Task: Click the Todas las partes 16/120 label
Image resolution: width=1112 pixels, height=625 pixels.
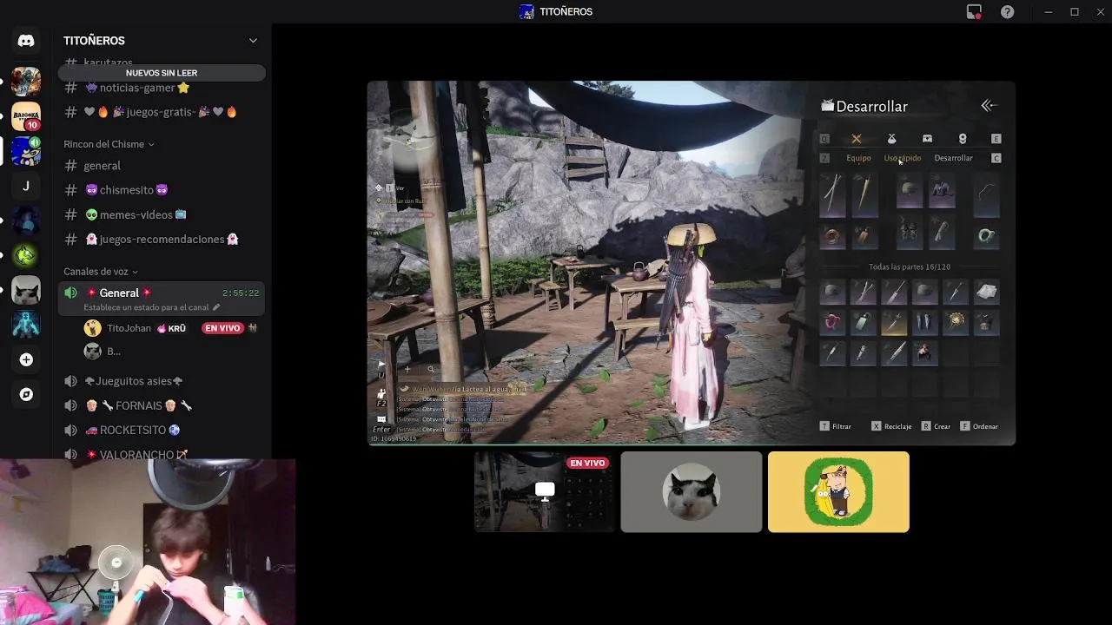Action: (x=910, y=267)
